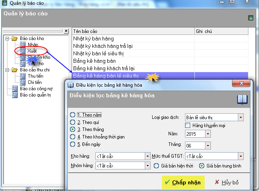Click the Nhập report icon in tree
Viewport: 259px width, 191px height.
click(23, 45)
